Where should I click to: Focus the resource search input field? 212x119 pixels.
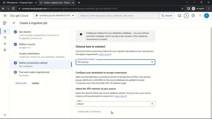point(119,16)
